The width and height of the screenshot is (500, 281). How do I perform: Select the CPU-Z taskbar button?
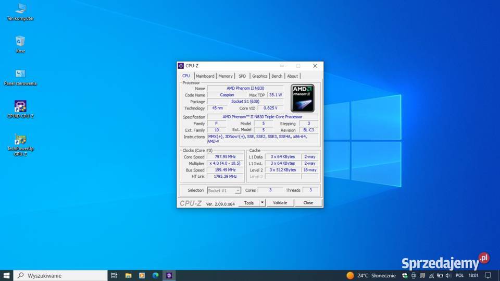(x=169, y=275)
